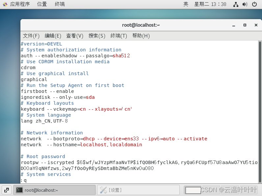Click the '# Root password' comment
The image size is (262, 196).
[x=43, y=156]
